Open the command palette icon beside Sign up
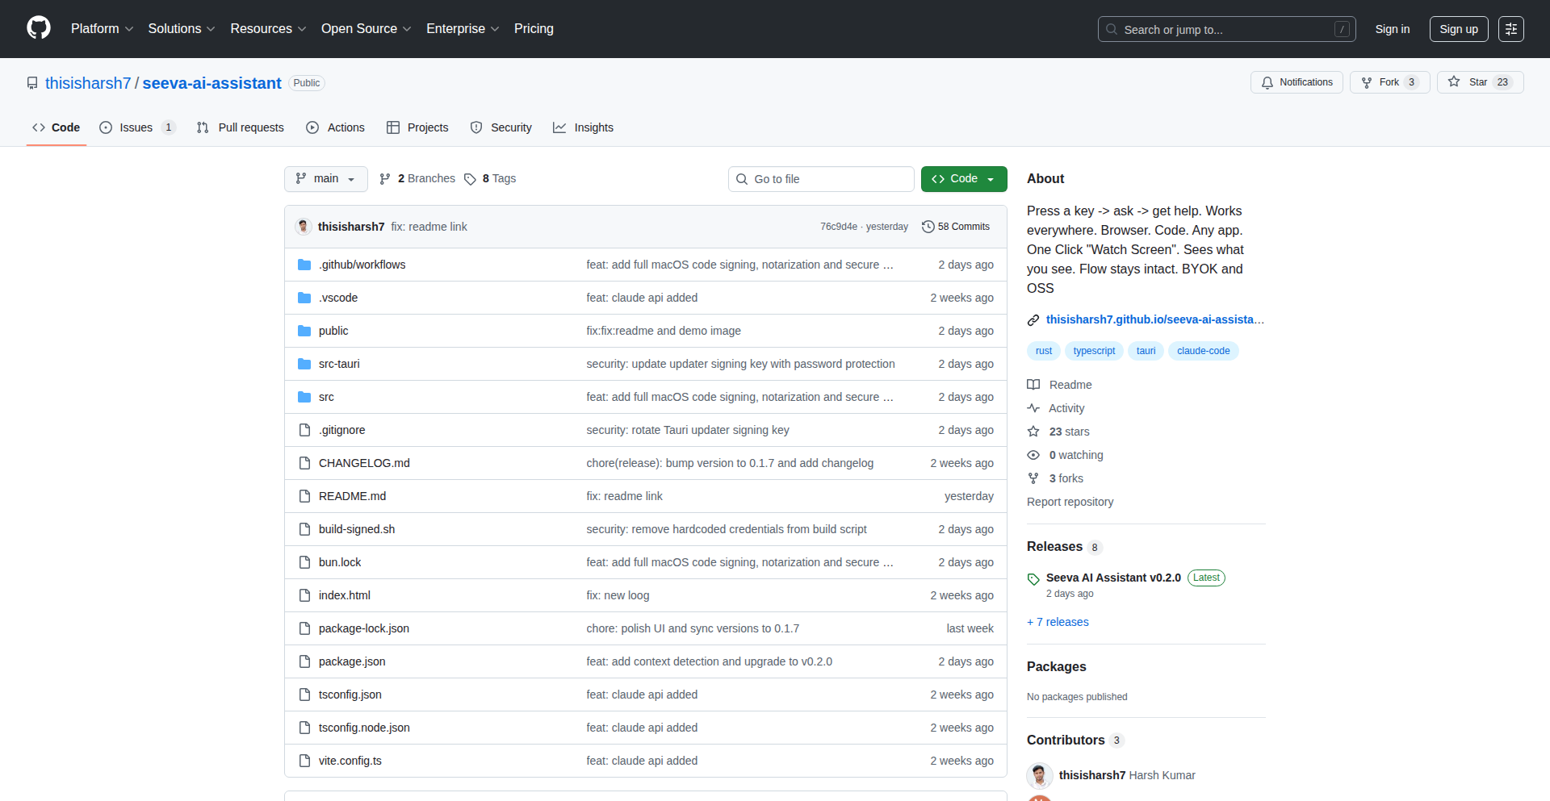 [x=1510, y=29]
